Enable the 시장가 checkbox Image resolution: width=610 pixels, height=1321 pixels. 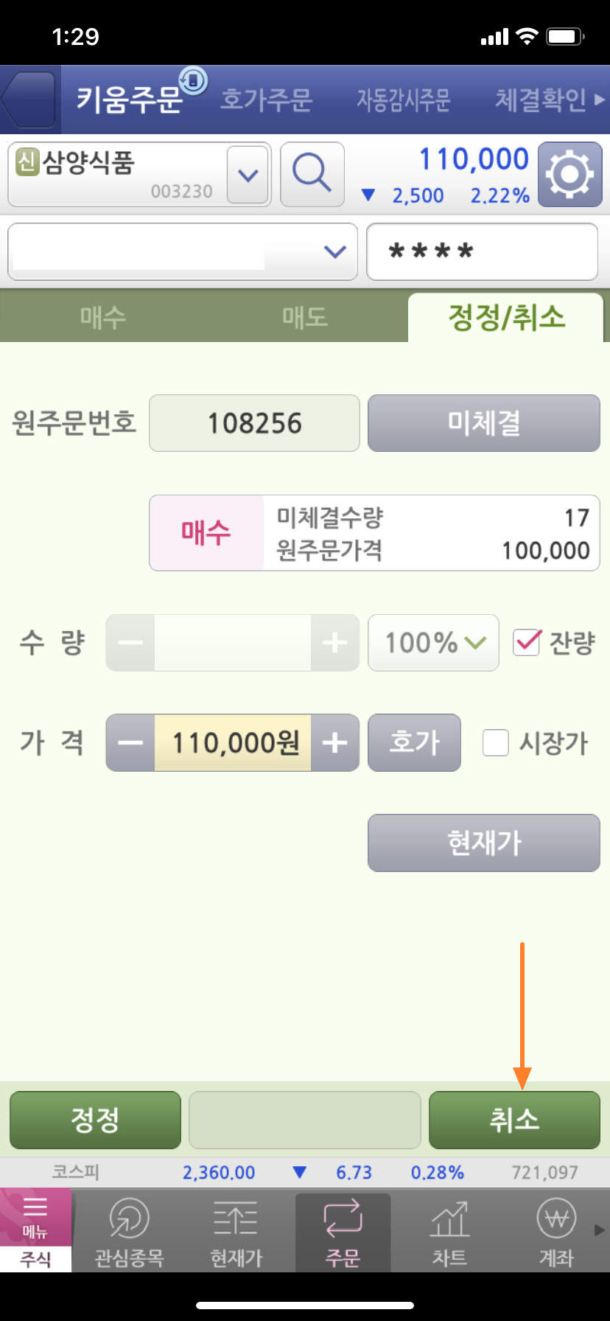tap(495, 743)
